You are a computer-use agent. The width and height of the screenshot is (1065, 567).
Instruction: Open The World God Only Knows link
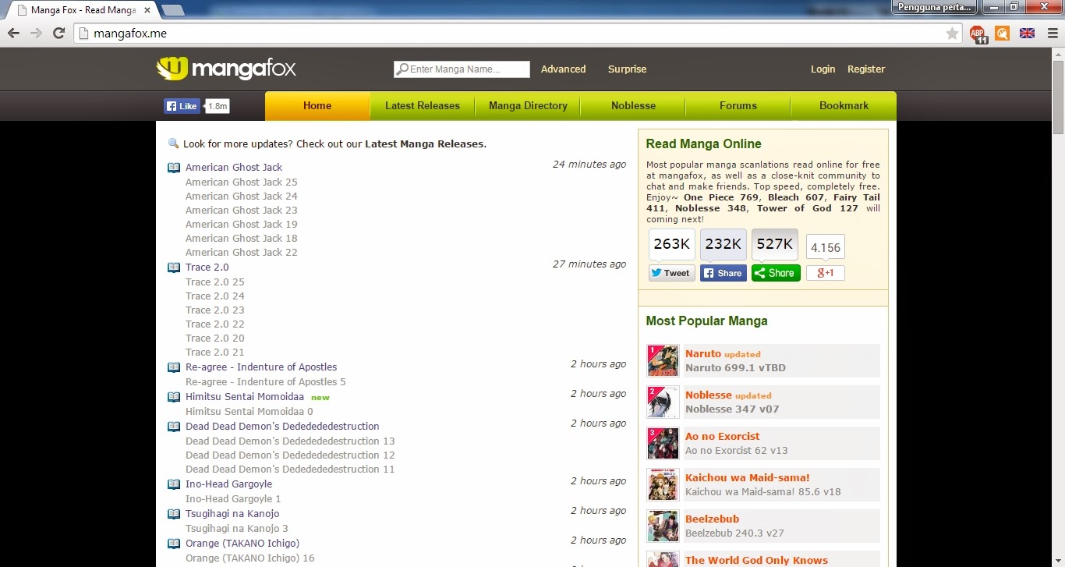(756, 560)
